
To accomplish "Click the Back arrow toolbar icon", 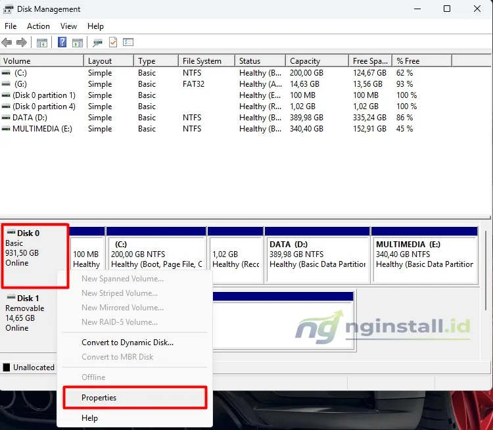I will (7, 42).
